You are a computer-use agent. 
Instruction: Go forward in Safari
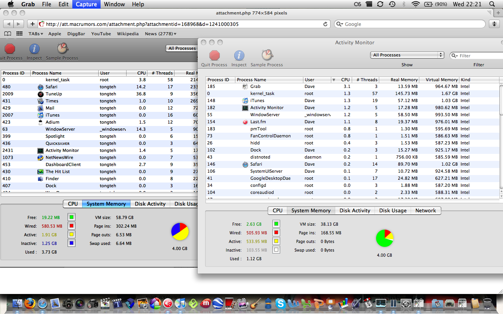(19, 24)
